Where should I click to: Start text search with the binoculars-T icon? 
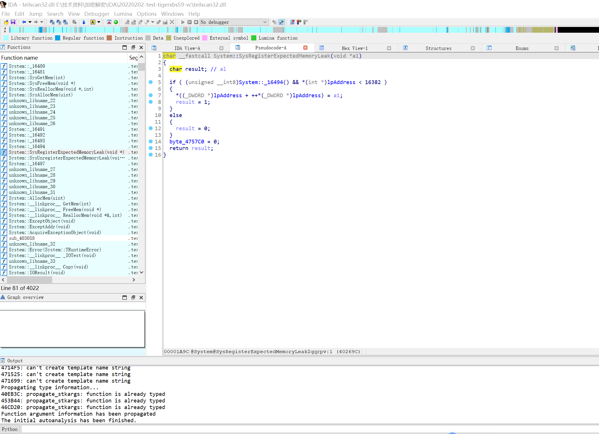click(58, 22)
